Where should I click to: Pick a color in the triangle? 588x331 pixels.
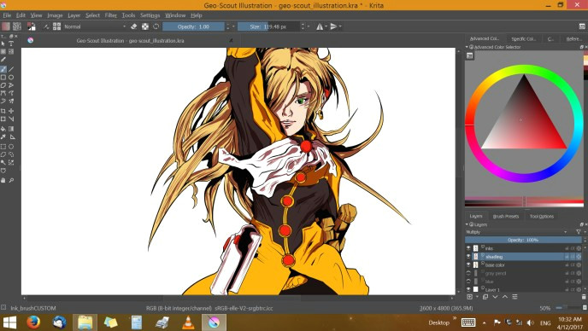point(524,119)
